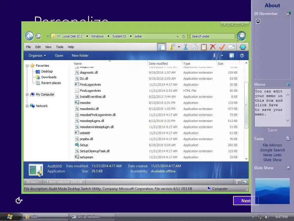Select Desktop in Favorites
The image size is (294, 221).
[47, 71]
